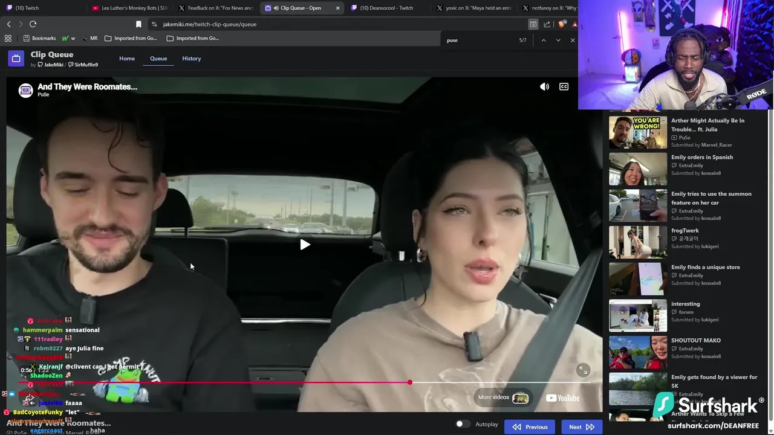Open the YouTube logo link

click(562, 398)
